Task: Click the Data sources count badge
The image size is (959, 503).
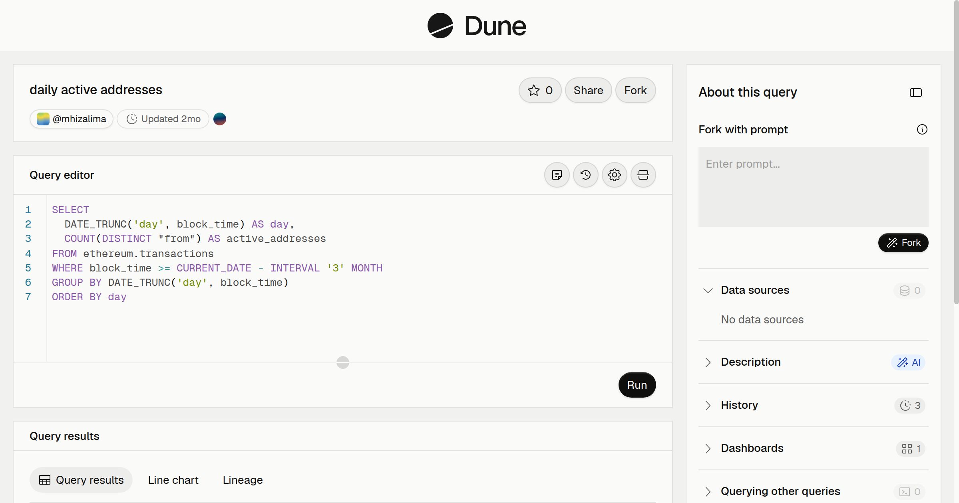Action: click(x=909, y=290)
